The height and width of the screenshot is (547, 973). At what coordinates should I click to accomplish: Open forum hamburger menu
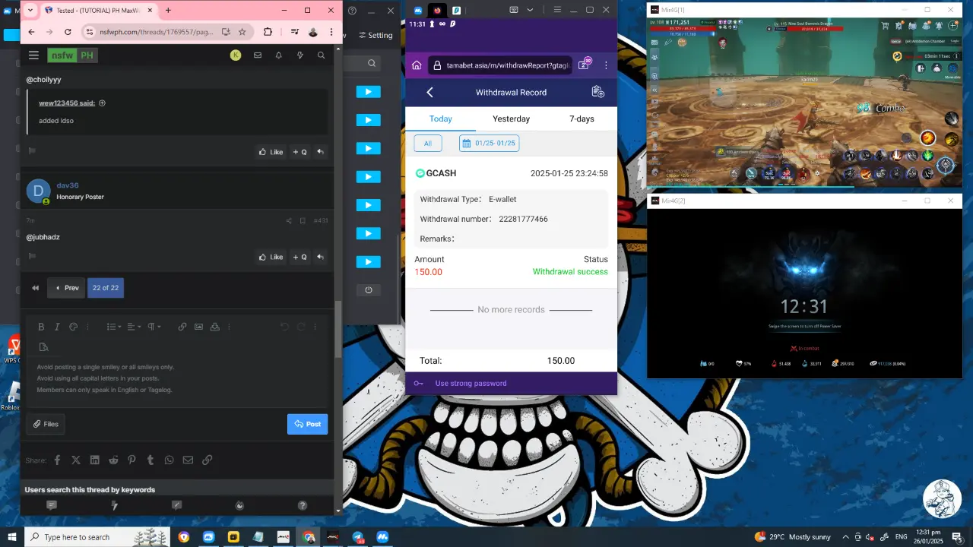coord(33,55)
